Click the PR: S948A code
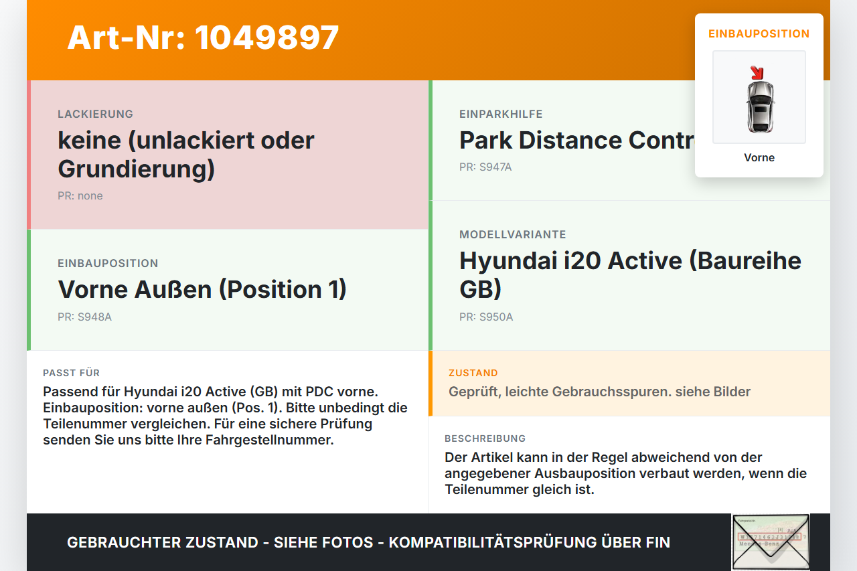Viewport: 857px width, 571px height. 84,317
